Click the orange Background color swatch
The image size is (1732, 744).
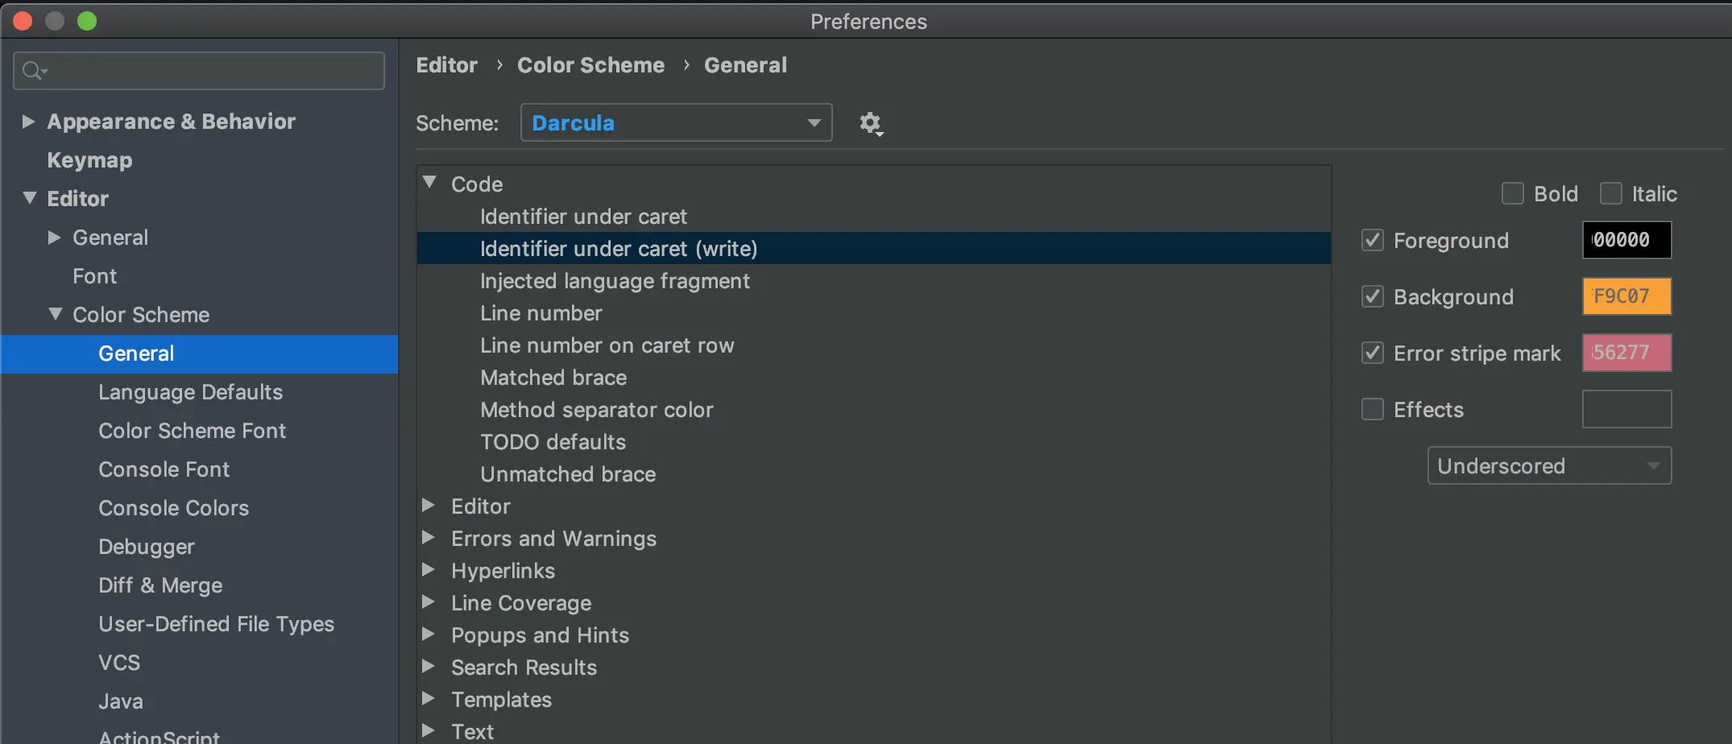(x=1626, y=296)
